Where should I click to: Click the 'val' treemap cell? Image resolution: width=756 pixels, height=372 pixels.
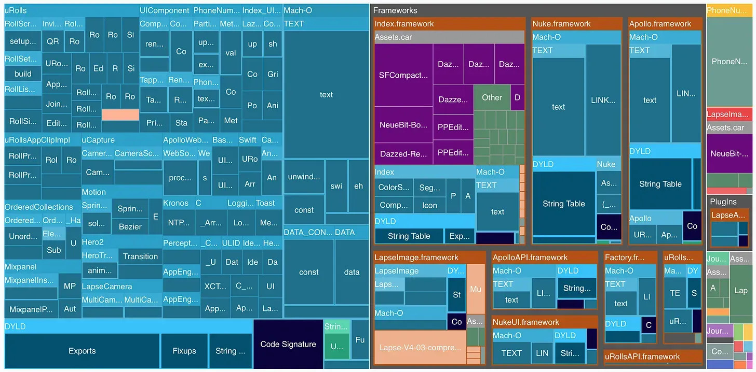coord(231,53)
